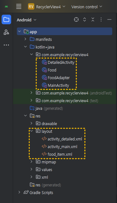
Task: Select the (test) package row label
Action: 70,101
